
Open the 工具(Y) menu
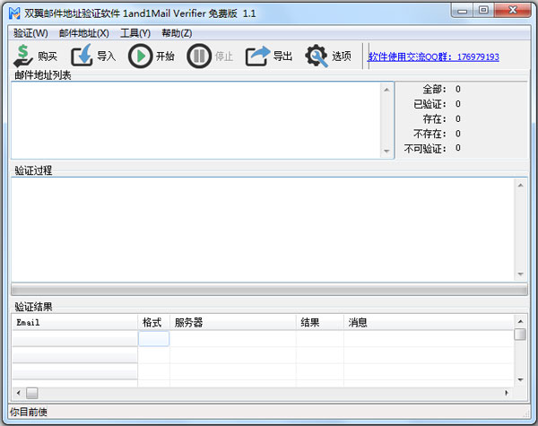click(134, 33)
